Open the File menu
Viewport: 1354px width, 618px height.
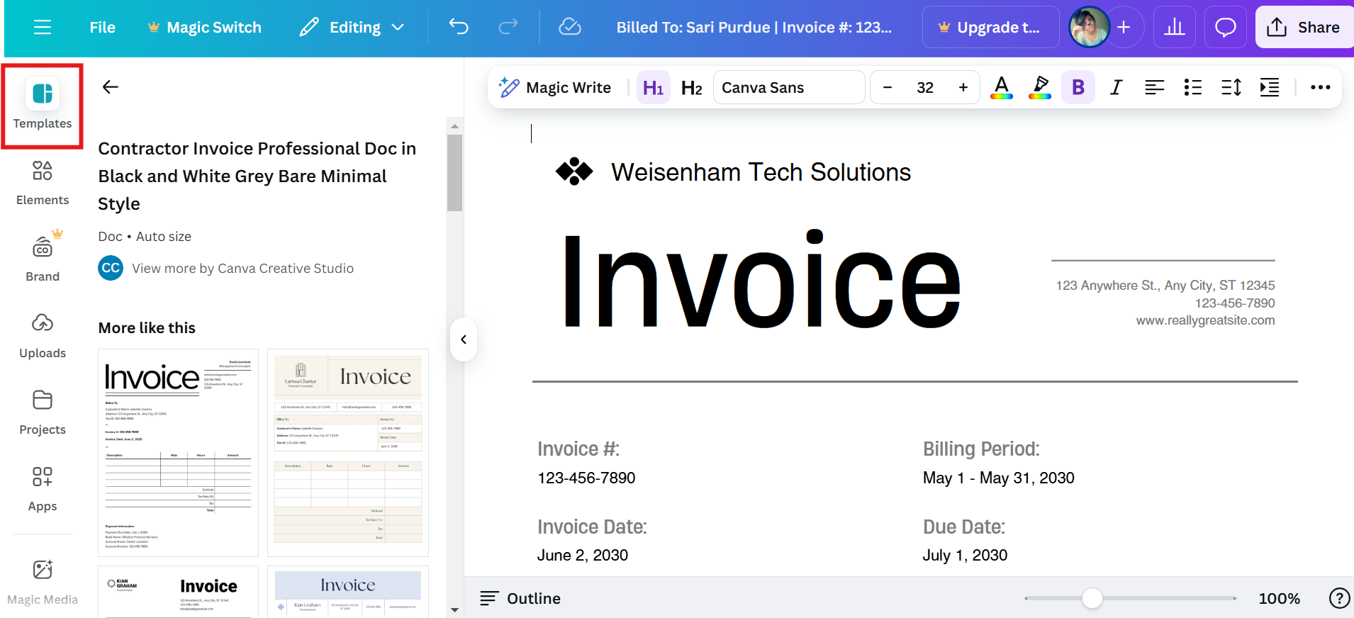(102, 28)
